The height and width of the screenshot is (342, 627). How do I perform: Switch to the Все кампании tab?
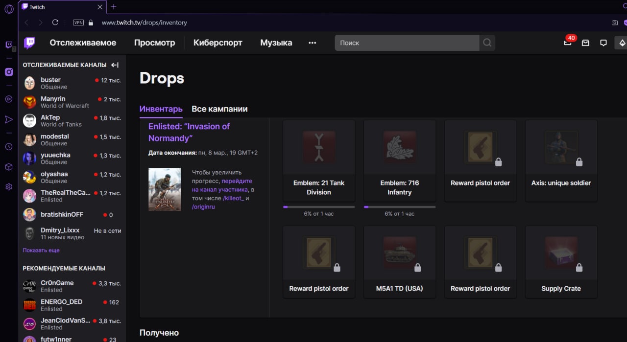coord(219,109)
